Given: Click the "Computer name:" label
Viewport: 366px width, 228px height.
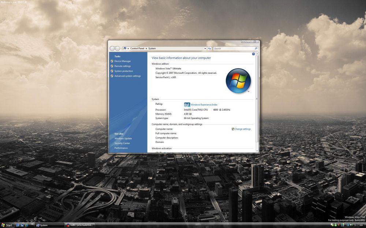Looking at the screenshot, I should point(164,129).
